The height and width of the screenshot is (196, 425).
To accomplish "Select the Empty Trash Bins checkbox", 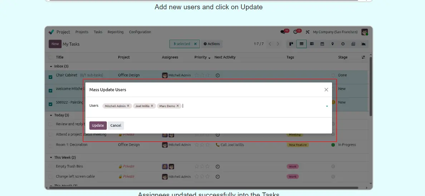I will pos(50,166).
